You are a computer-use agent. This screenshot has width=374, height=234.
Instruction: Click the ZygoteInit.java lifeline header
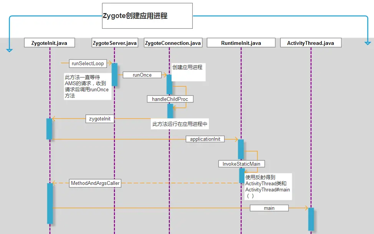click(50, 43)
